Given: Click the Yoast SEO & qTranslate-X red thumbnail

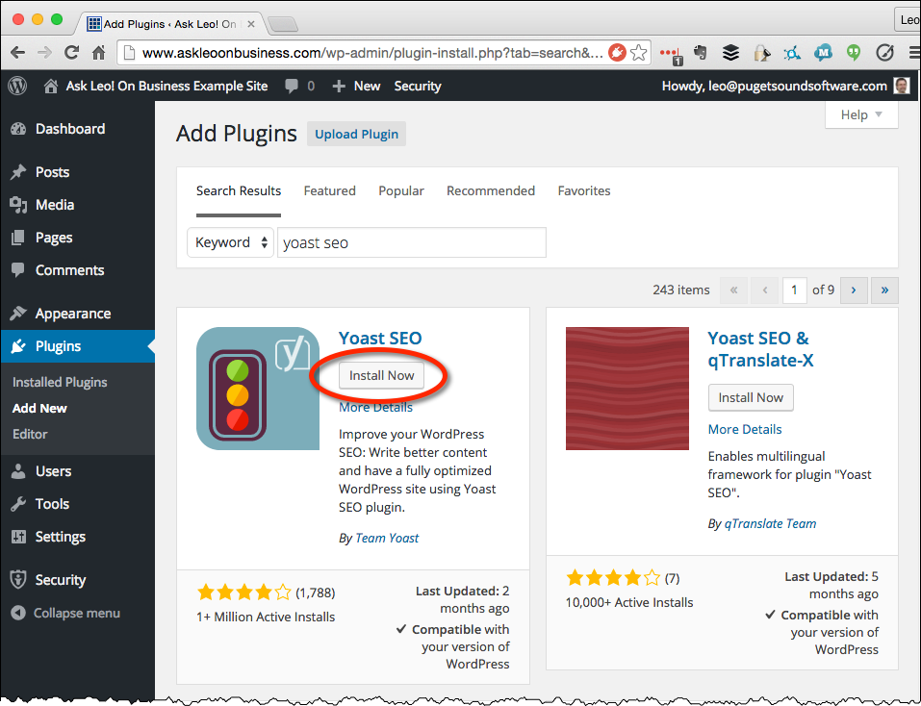Looking at the screenshot, I should 627,389.
